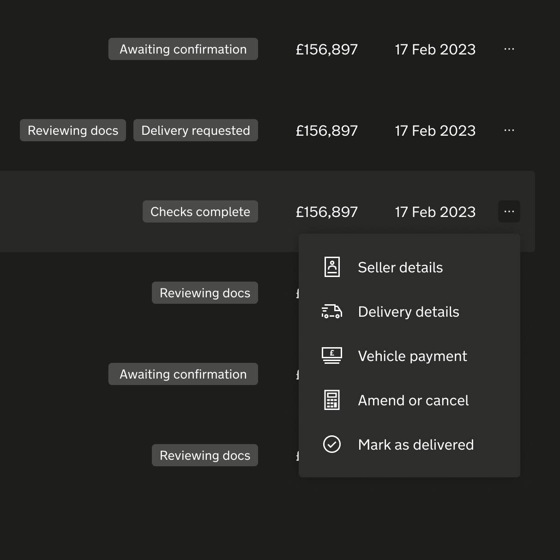The height and width of the screenshot is (560, 560).
Task: Choose Mark as delivered option
Action: [415, 445]
